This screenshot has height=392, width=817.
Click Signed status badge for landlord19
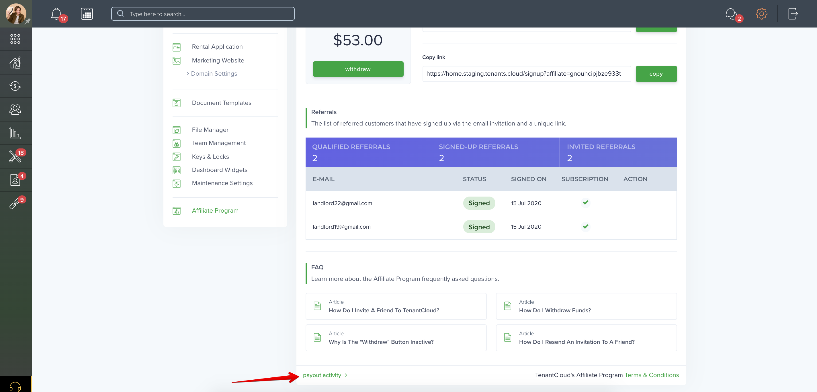(x=479, y=227)
